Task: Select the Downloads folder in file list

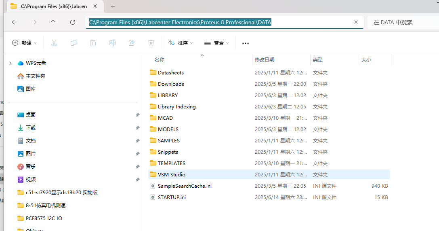Action: (269, 84)
